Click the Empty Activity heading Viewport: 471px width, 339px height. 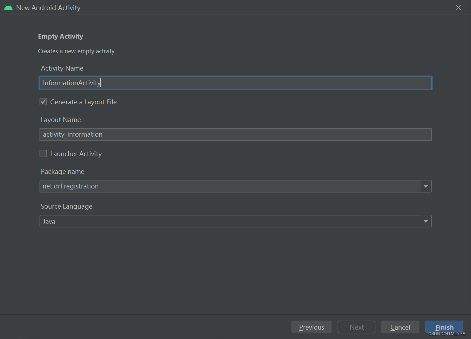(x=61, y=37)
